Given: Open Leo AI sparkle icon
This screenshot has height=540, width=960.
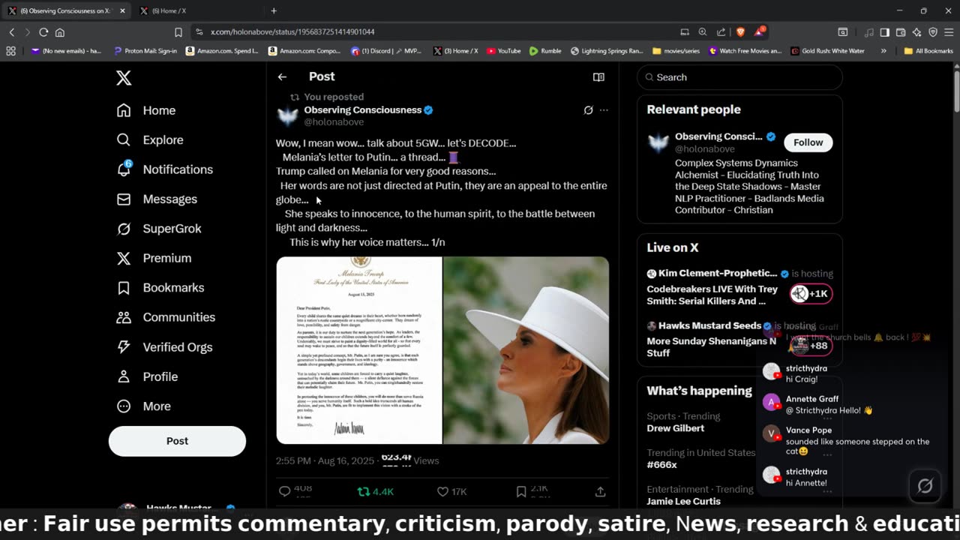Looking at the screenshot, I should point(916,32).
